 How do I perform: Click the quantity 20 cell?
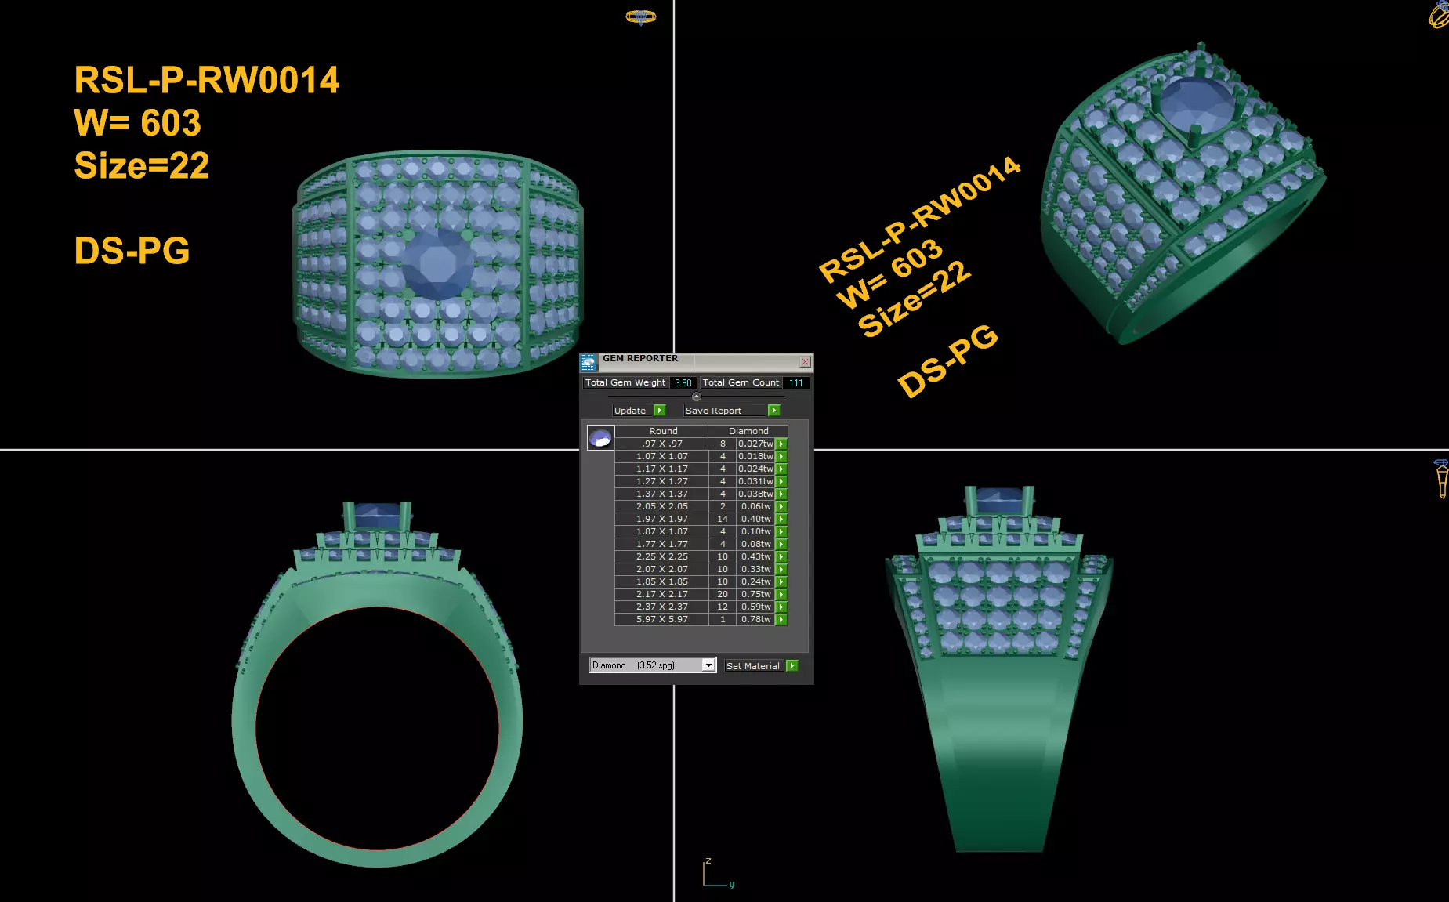pyautogui.click(x=723, y=594)
